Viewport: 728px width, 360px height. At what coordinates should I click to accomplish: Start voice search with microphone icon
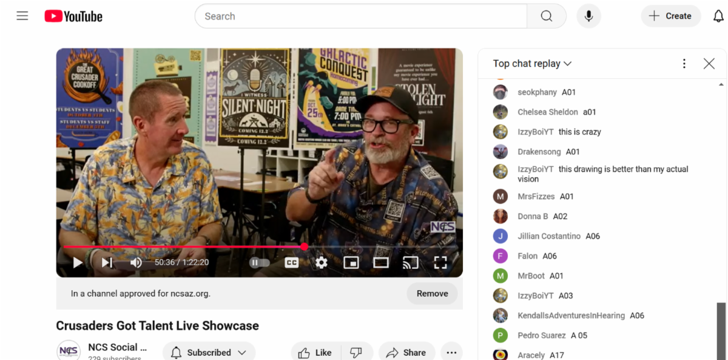click(588, 16)
